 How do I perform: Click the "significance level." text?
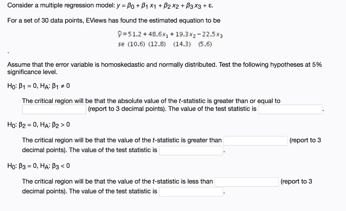(x=32, y=72)
